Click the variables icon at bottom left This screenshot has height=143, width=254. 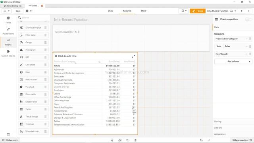8,135
